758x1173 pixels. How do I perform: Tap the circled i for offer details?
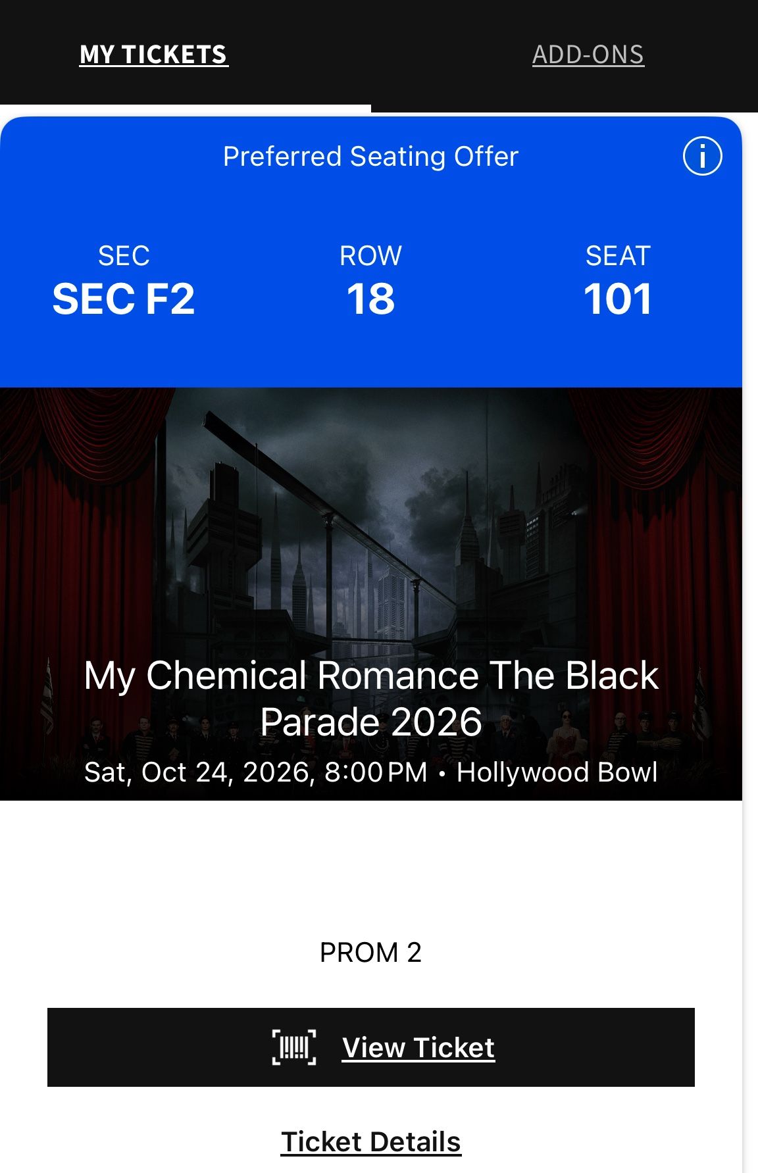pos(703,156)
